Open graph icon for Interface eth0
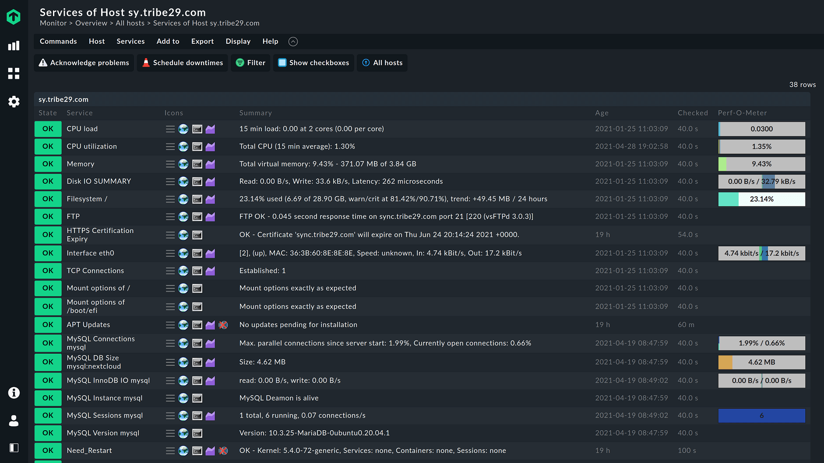824x463 pixels. (211, 253)
